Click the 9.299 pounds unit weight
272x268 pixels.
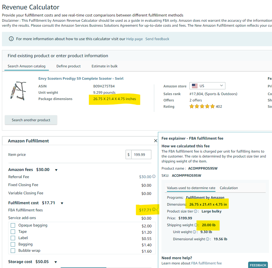pos(104,92)
